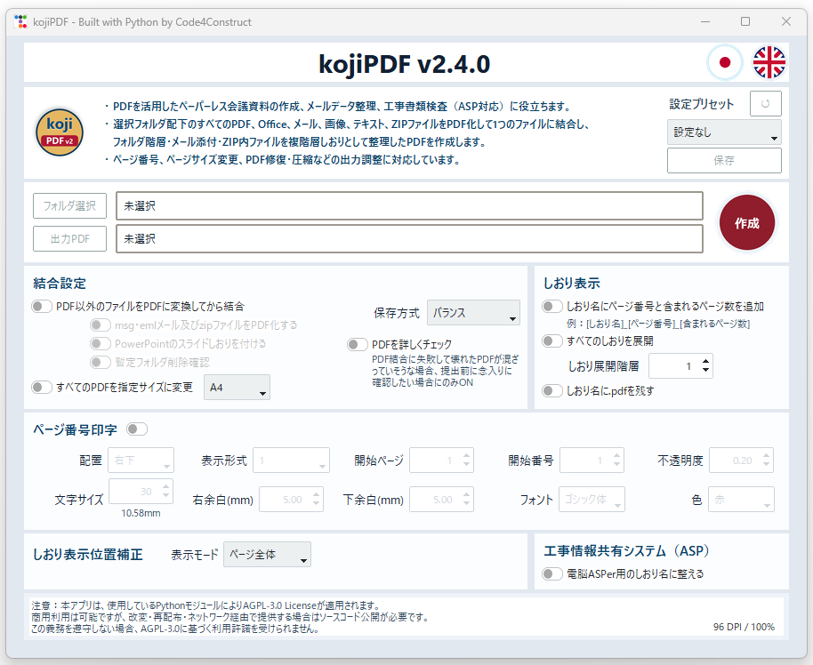Click the koji PDF v2 logo
813x665 pixels.
click(x=60, y=132)
